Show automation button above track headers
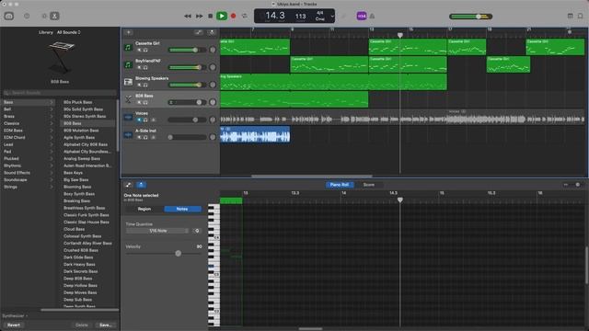The height and width of the screenshot is (331, 589). 199,33
